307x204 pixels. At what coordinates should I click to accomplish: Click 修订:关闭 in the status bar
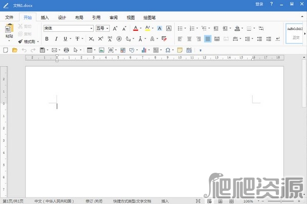pyautogui.click(x=94, y=201)
